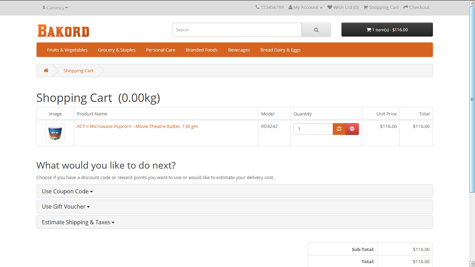Screen dimensions: 475x267
Task: Click the Bakord logo
Action: [63, 31]
